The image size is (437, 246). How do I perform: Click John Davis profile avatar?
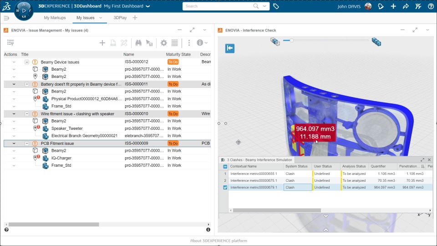click(368, 6)
